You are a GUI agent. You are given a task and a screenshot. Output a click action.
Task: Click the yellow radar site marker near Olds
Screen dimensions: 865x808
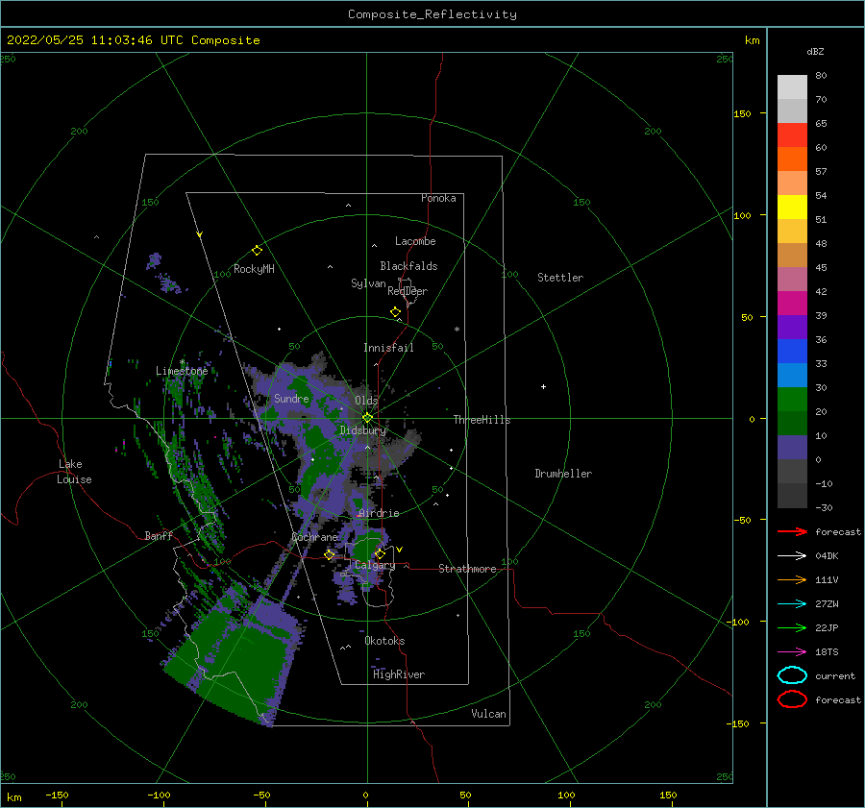[367, 418]
